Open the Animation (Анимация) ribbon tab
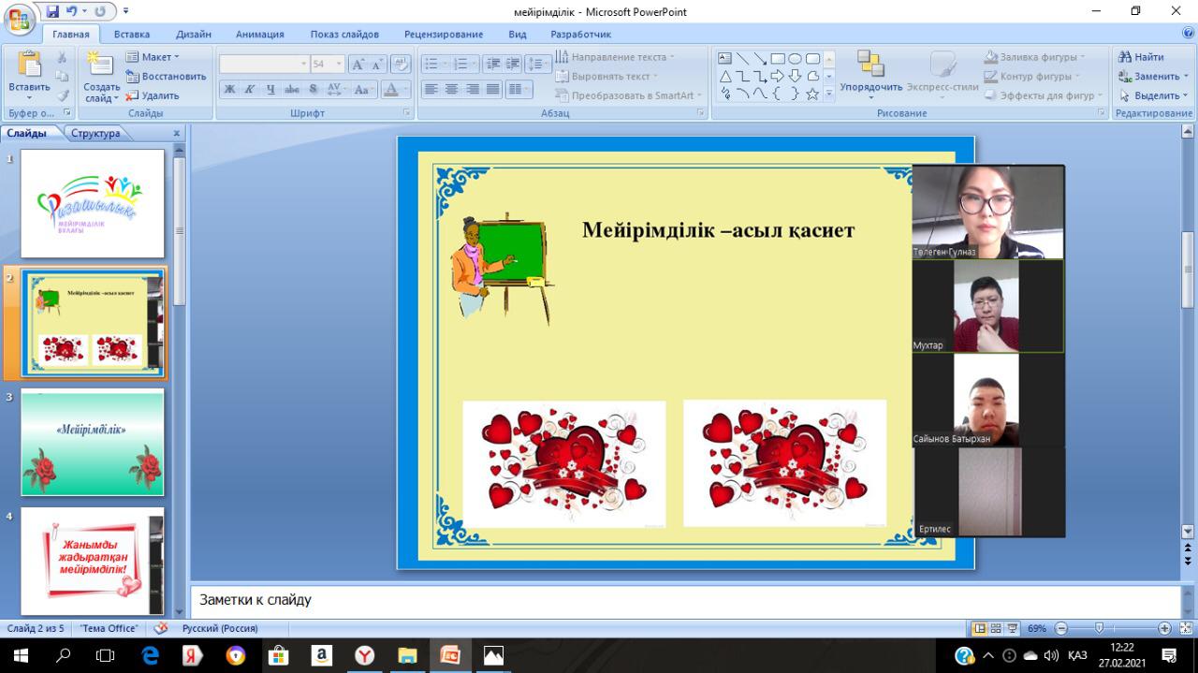The height and width of the screenshot is (673, 1198). (259, 35)
